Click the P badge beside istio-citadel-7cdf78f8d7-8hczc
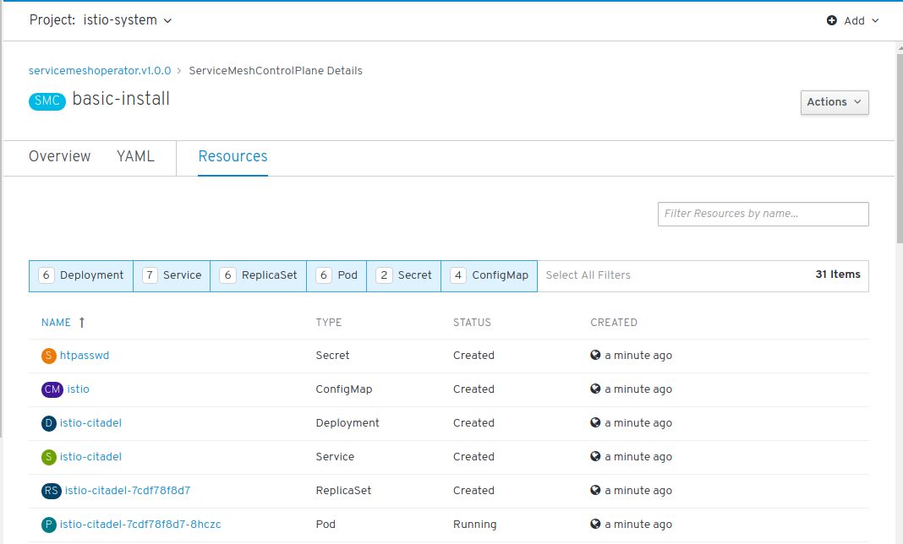903x544 pixels. click(x=49, y=525)
